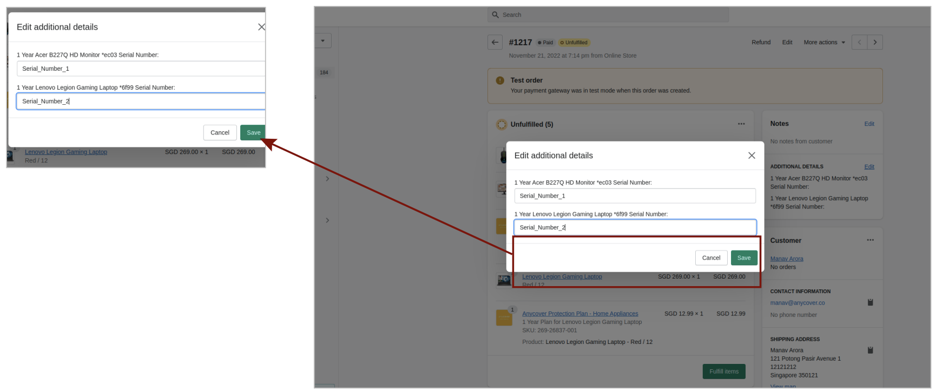The width and height of the screenshot is (936, 392).
Task: Click the Unfulfilled status badge
Action: coord(574,43)
